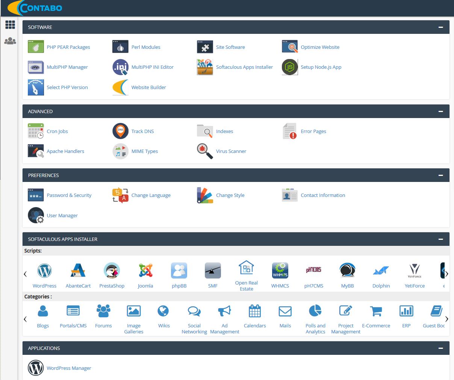Click the Change Language icon
Screen dimensions: 454x380
tap(120, 195)
